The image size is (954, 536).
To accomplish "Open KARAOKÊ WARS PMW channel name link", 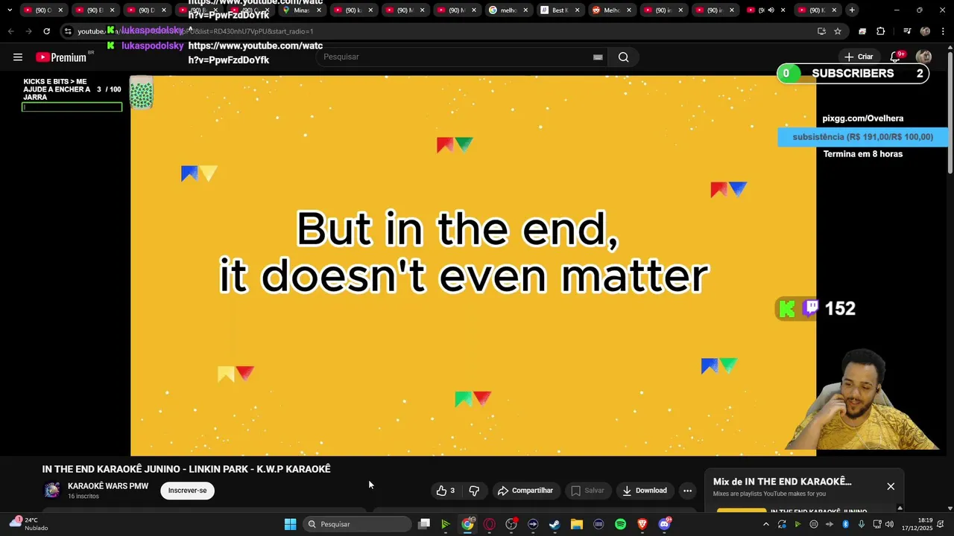I will [108, 486].
